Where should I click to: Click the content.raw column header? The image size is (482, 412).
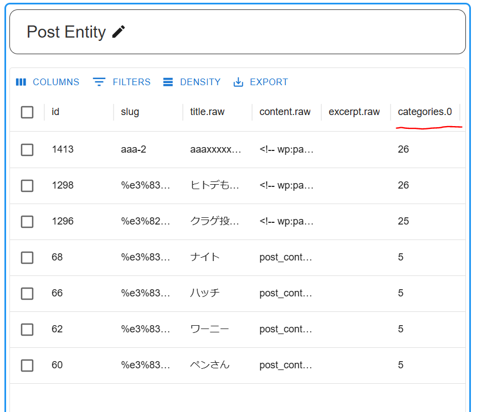pyautogui.click(x=285, y=112)
